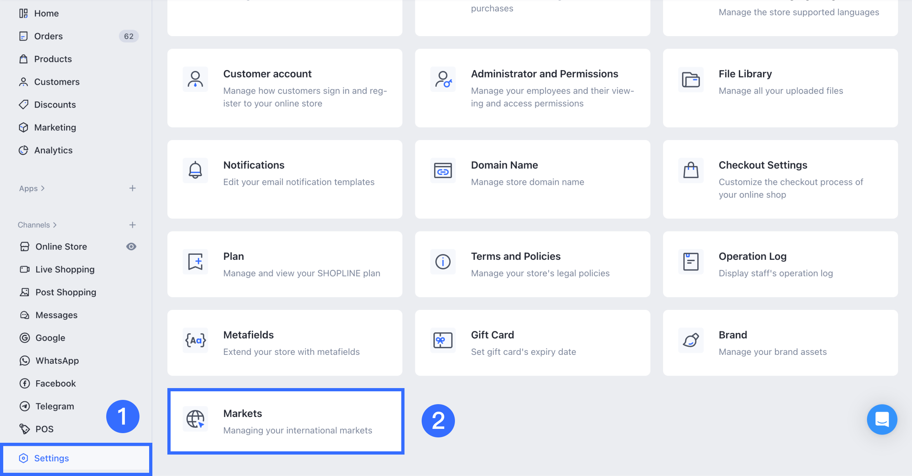
Task: Click the Messages chat icon
Action: 25,315
